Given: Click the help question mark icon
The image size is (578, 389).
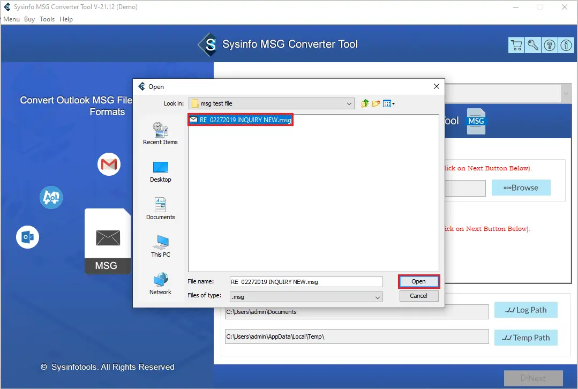Looking at the screenshot, I should 550,46.
